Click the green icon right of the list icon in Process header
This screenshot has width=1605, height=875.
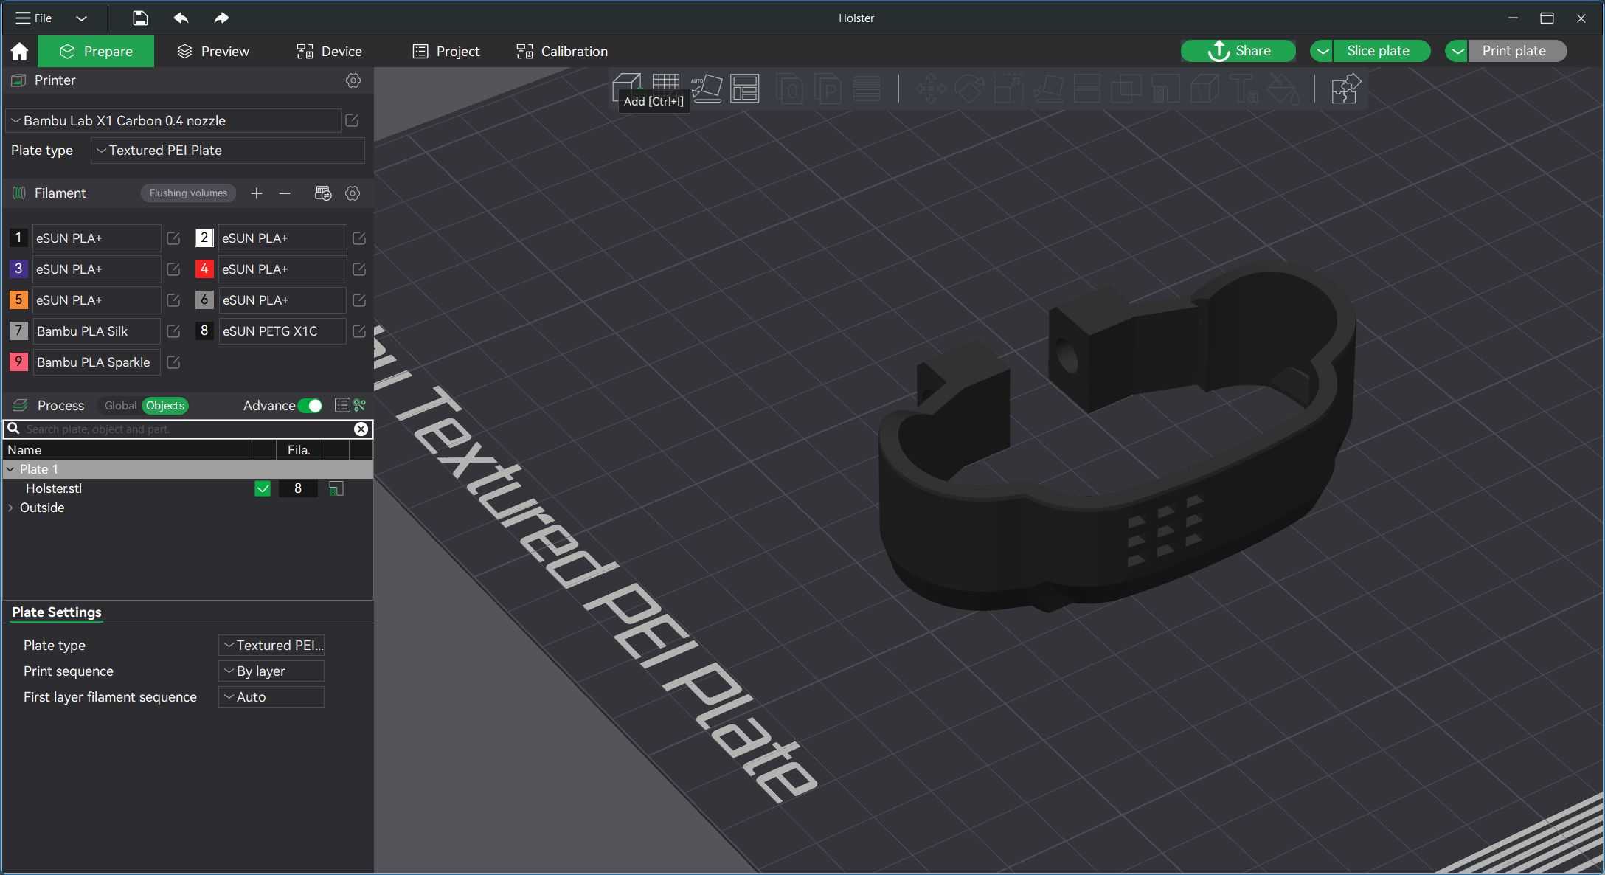pyautogui.click(x=360, y=405)
